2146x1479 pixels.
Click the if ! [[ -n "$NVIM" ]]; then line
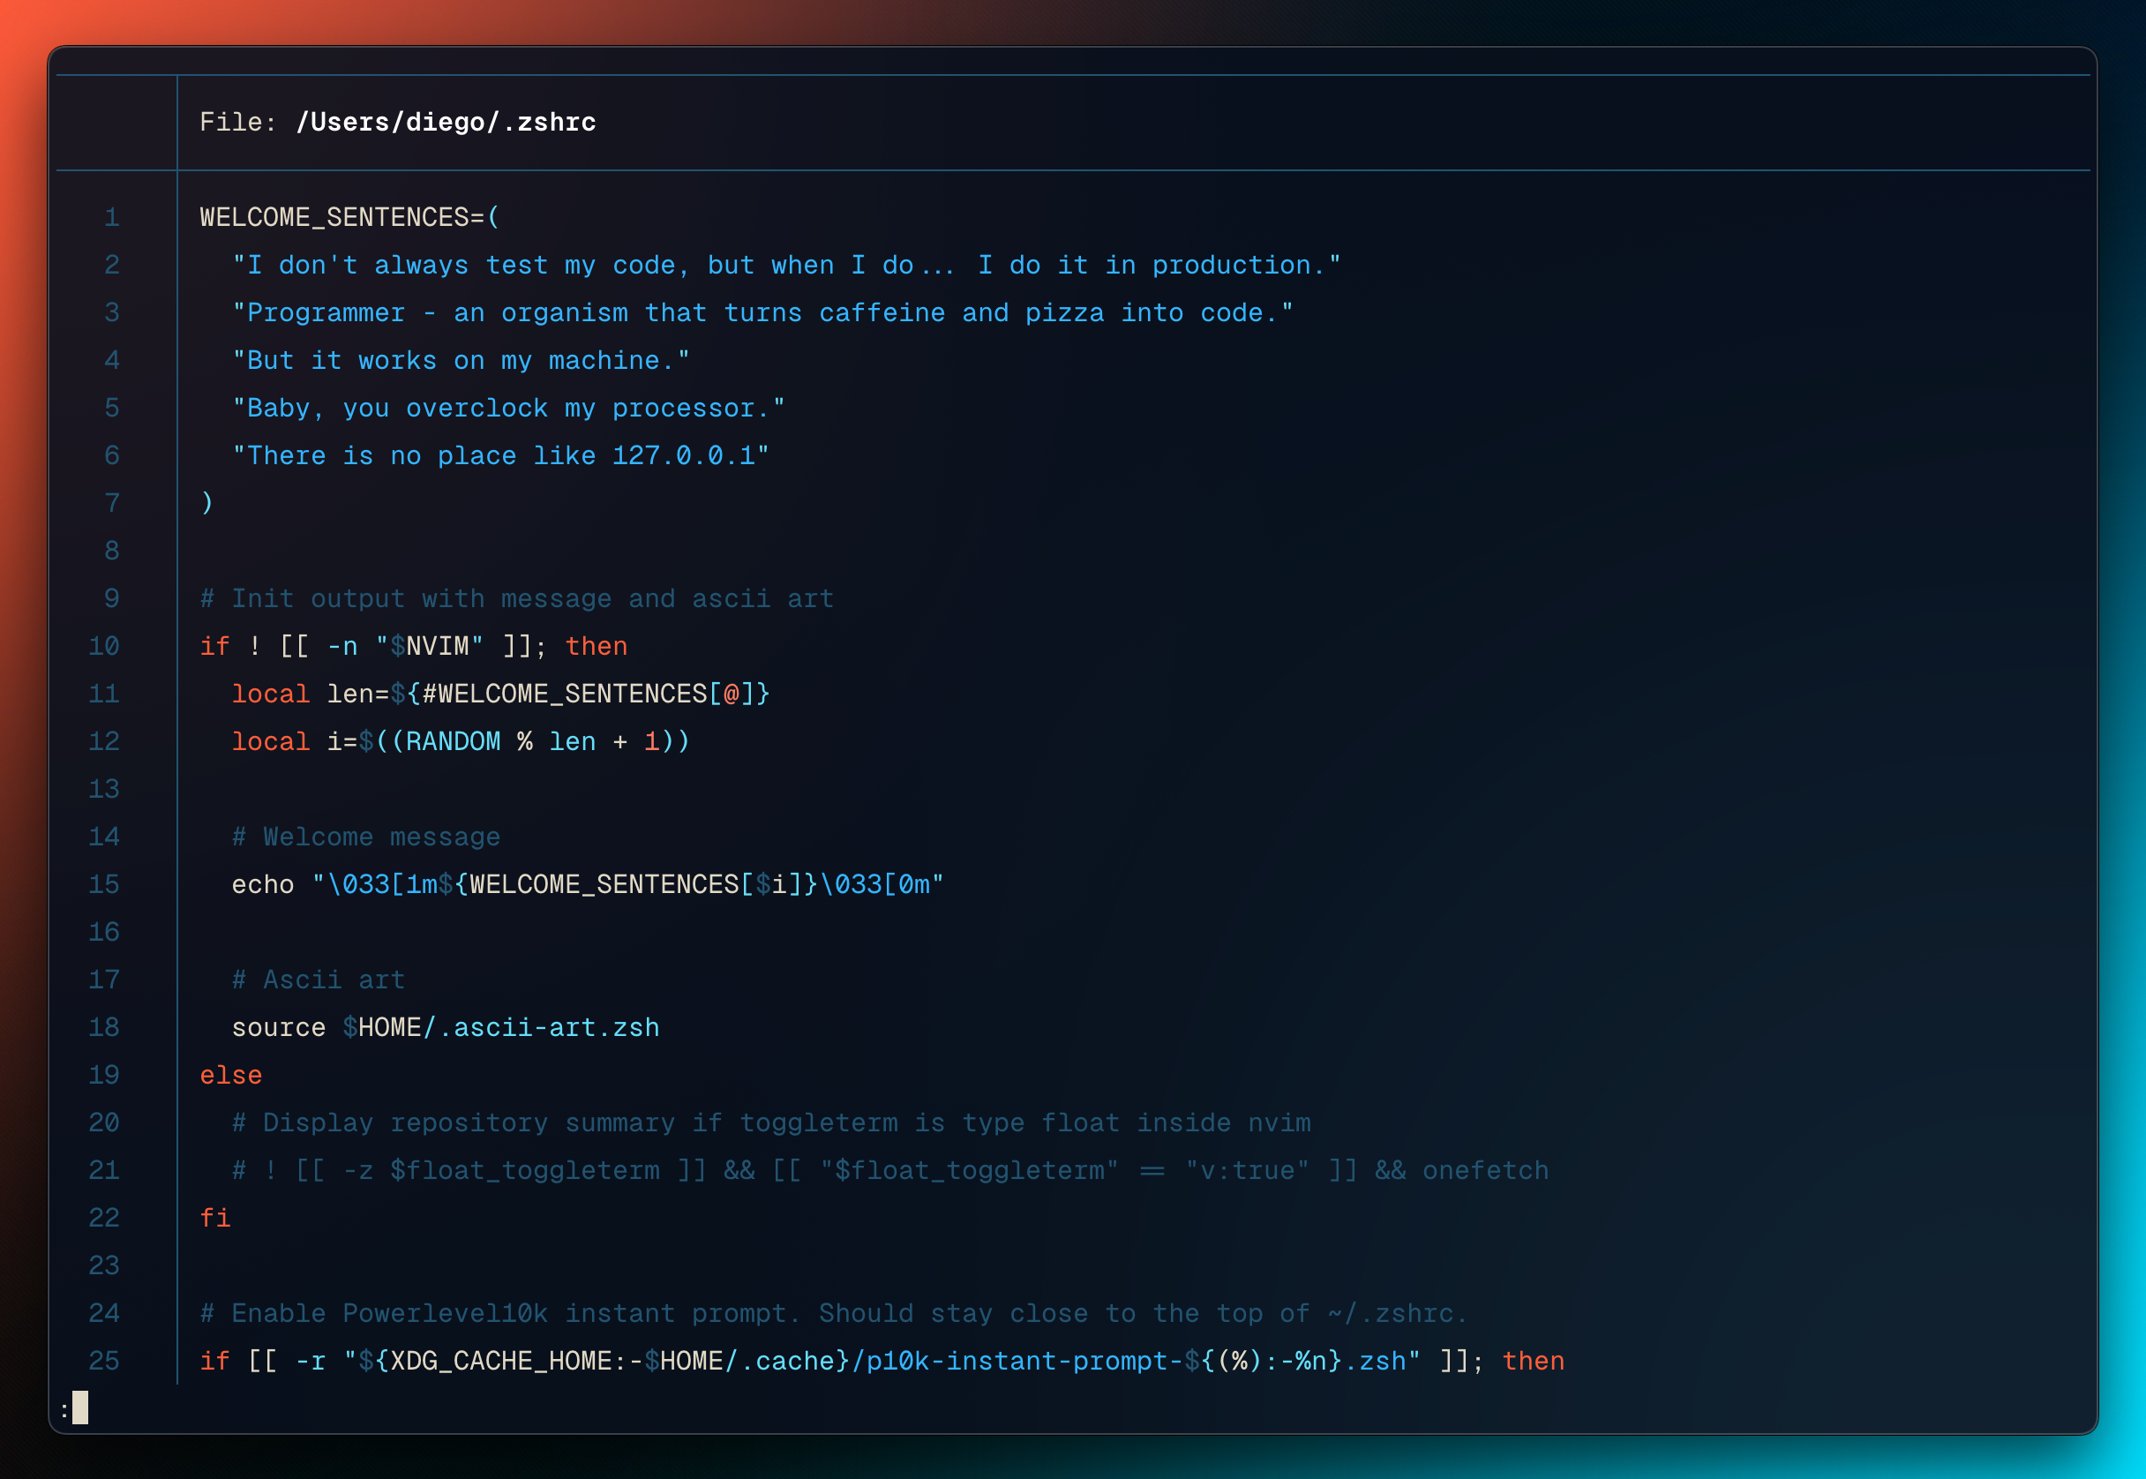[x=414, y=647]
